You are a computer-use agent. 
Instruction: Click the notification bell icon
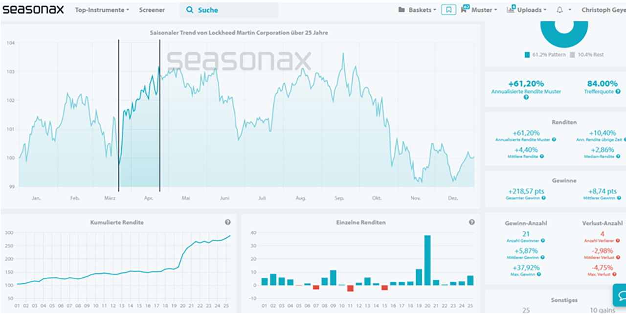coord(559,10)
